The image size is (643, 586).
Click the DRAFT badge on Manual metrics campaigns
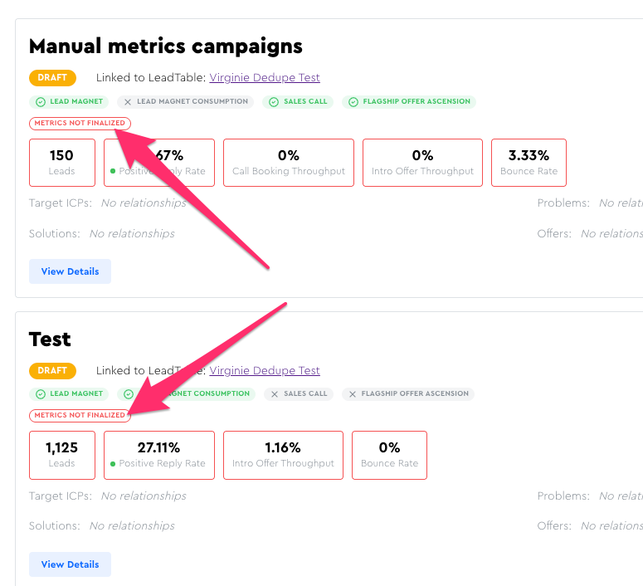tap(52, 78)
